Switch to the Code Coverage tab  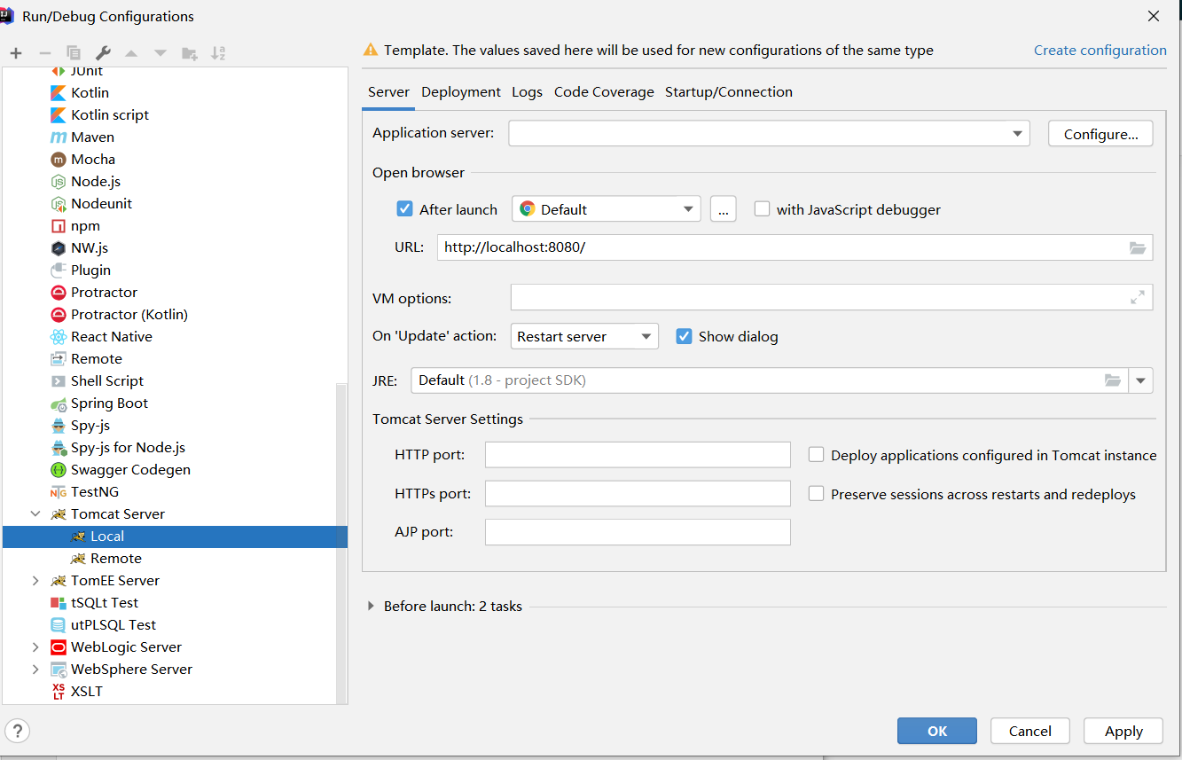tap(604, 92)
